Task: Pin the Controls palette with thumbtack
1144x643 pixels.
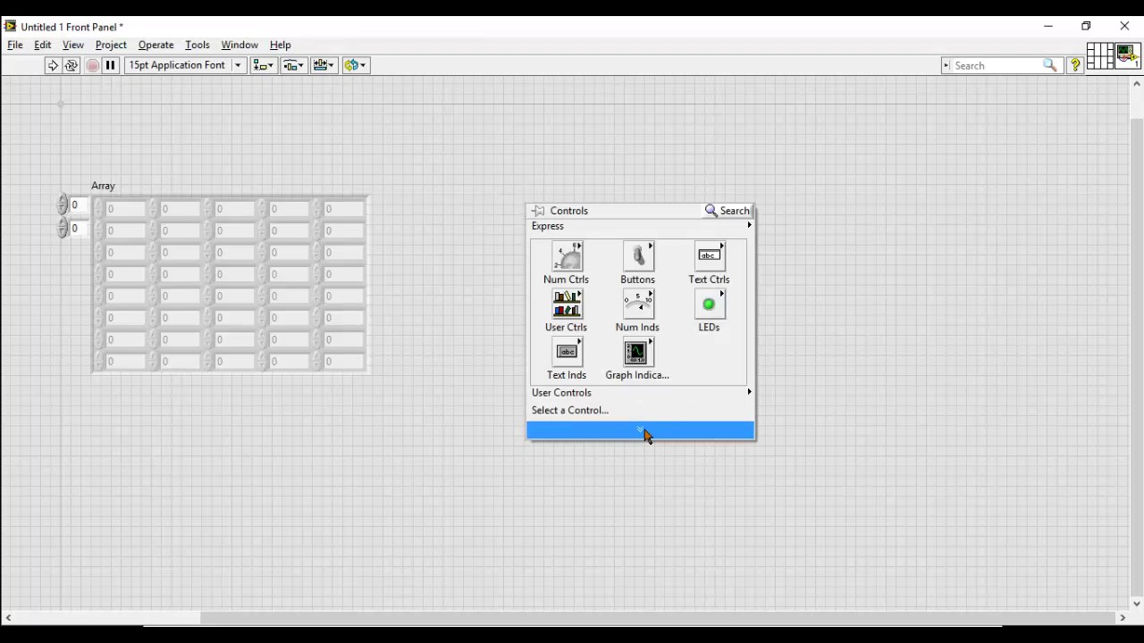Action: point(538,211)
